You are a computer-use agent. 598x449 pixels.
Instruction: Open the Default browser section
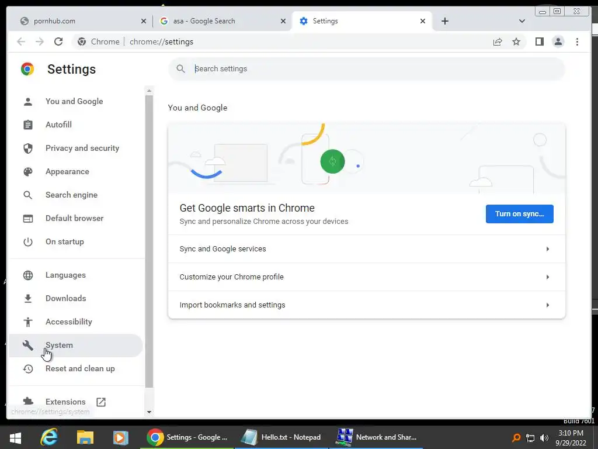coord(75,219)
